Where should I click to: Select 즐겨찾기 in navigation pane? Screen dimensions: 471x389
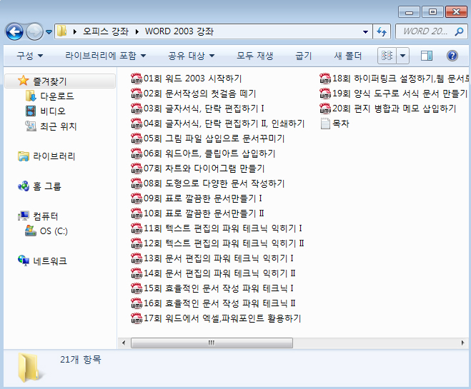click(60, 81)
